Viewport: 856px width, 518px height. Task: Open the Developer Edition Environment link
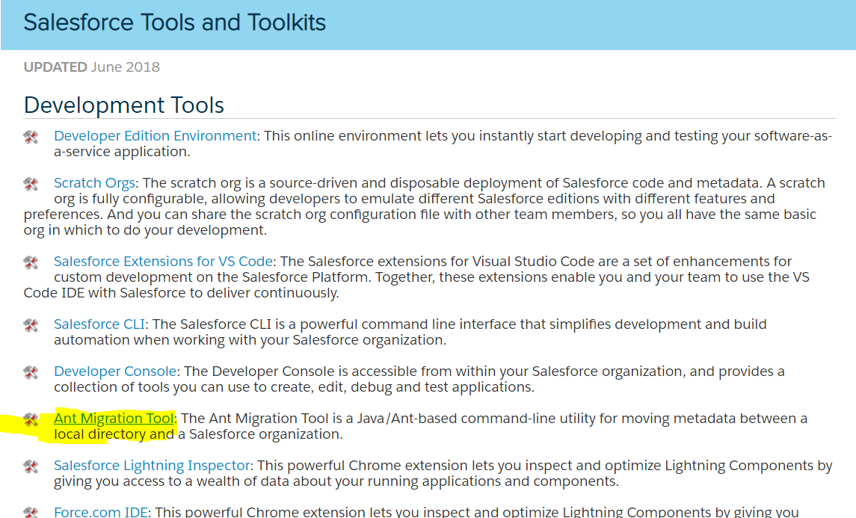[x=156, y=136]
